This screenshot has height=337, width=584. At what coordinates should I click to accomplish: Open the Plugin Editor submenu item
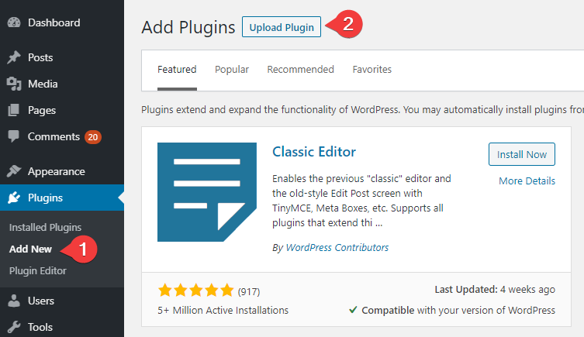coord(38,271)
